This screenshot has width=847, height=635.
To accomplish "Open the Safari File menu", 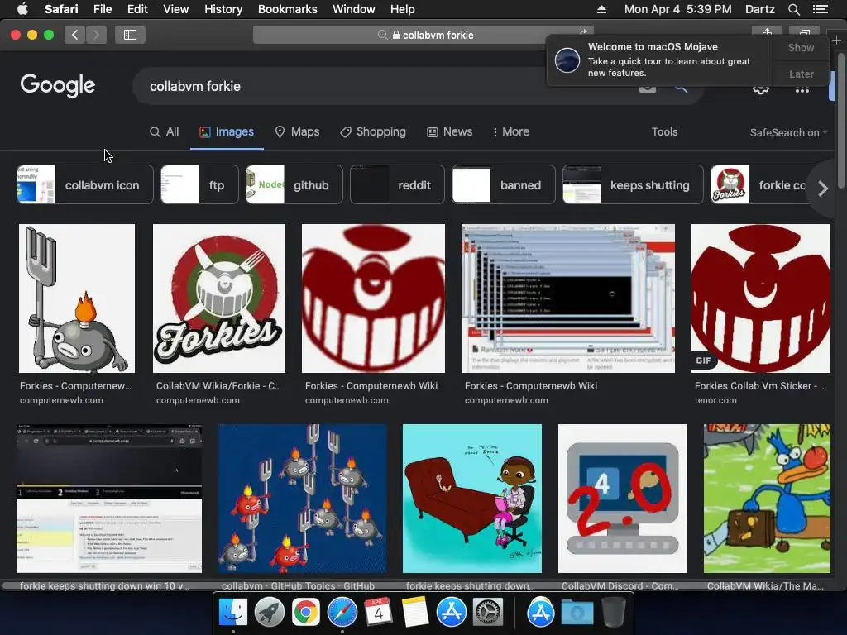I will pos(102,9).
